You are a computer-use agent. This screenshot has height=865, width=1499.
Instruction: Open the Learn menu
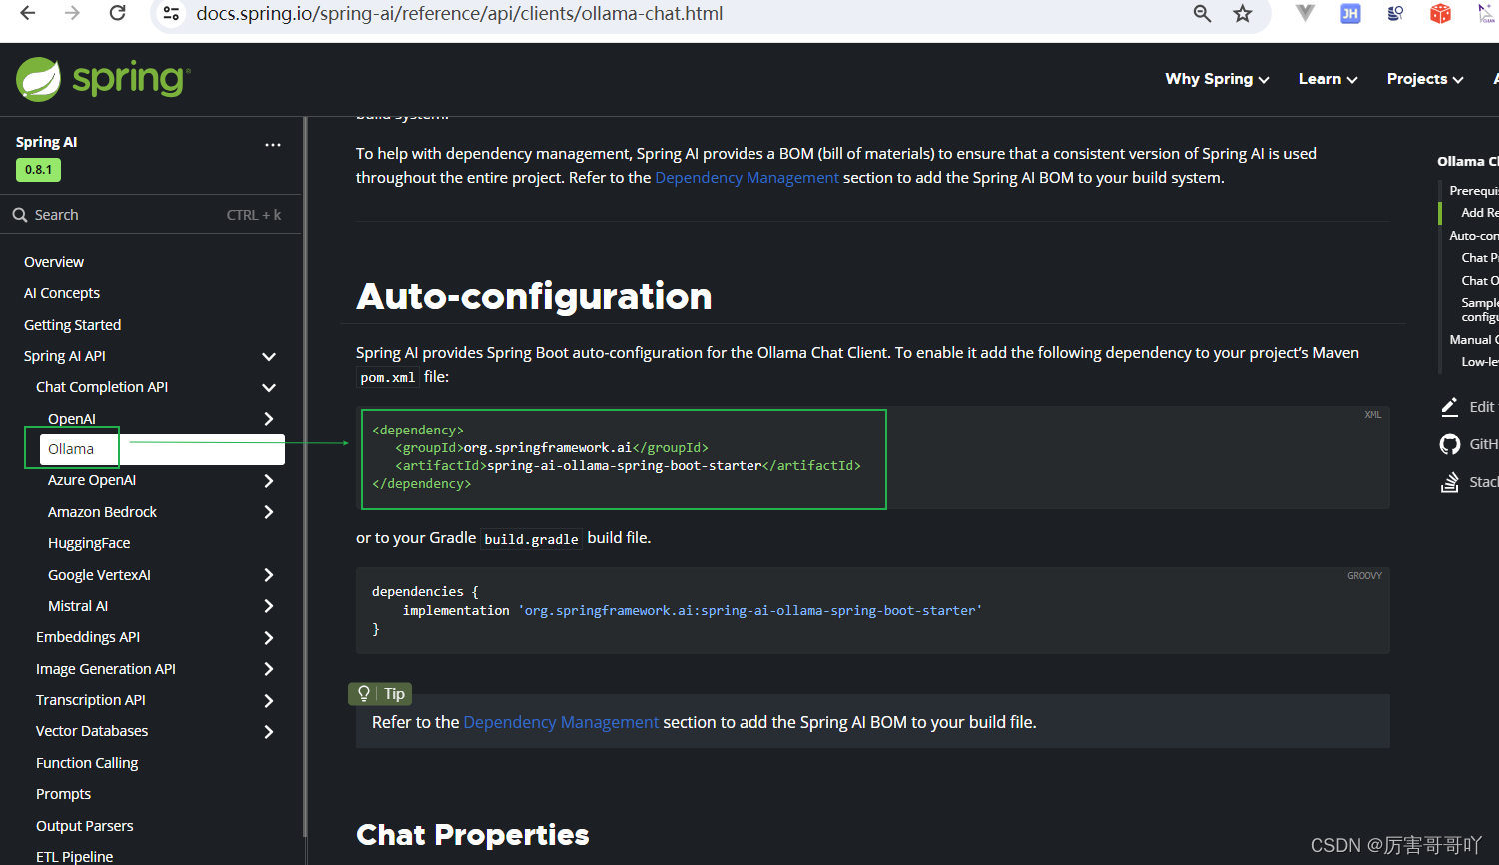pyautogui.click(x=1328, y=79)
